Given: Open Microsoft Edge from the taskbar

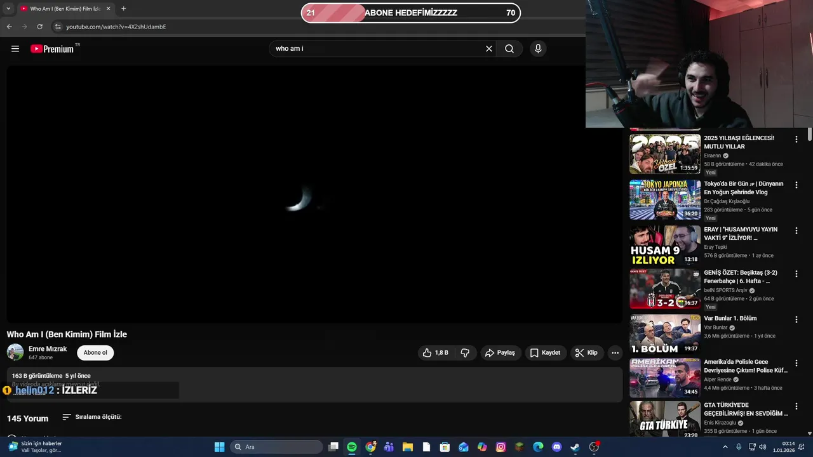Looking at the screenshot, I should 538,447.
